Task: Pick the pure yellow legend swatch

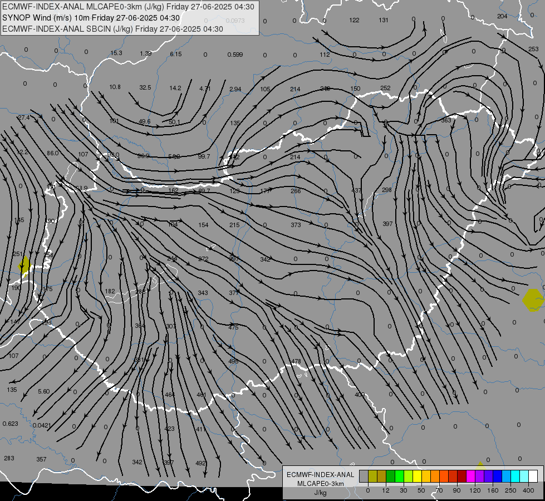Action: 418,476
